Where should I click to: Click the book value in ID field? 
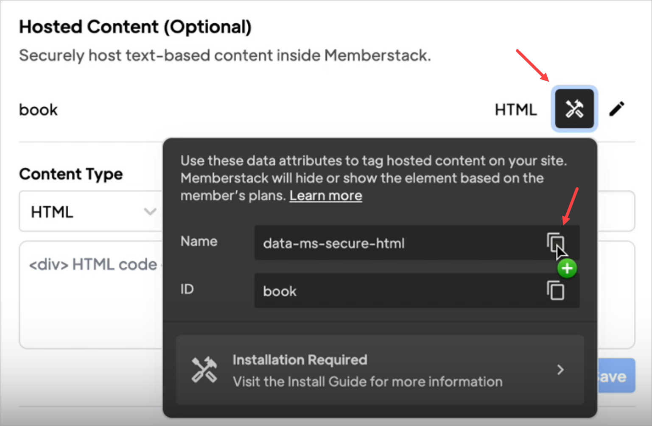[280, 291]
